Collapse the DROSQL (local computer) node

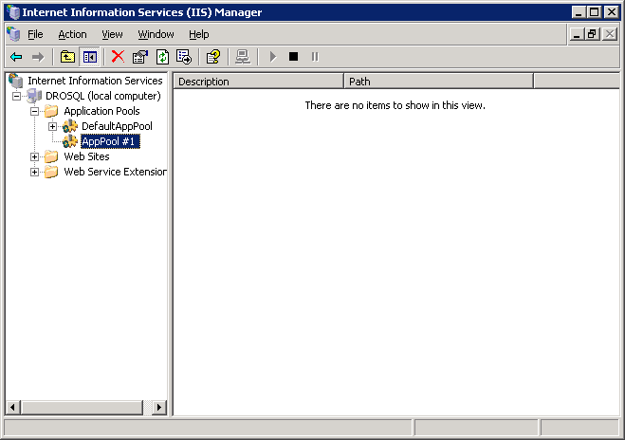tap(16, 96)
